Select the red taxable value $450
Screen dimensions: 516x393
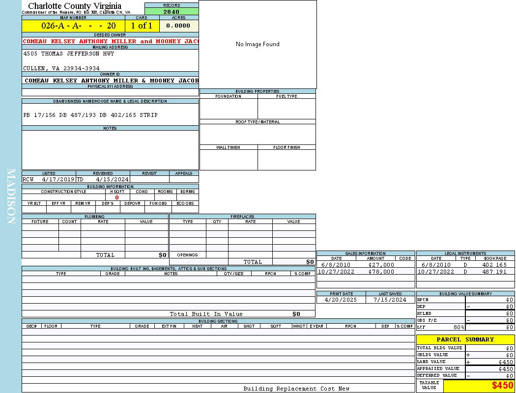(x=502, y=386)
